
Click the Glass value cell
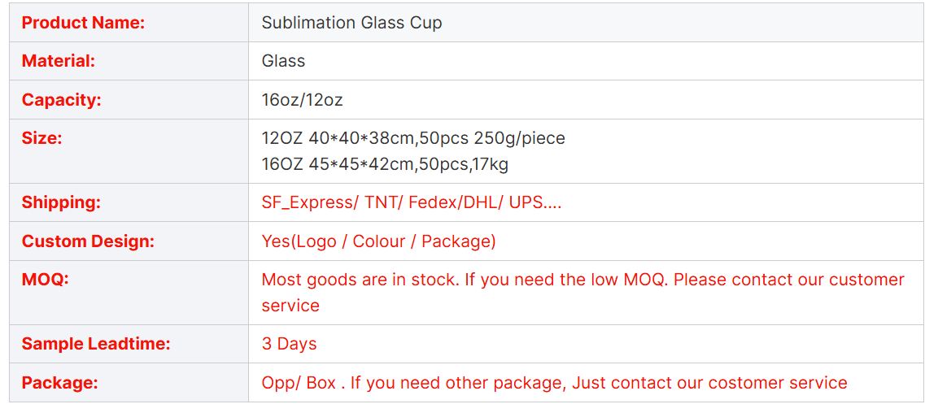(x=587, y=61)
